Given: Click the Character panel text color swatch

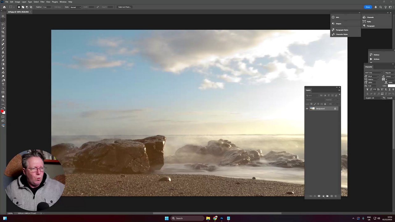Looking at the screenshot, I should (x=391, y=86).
